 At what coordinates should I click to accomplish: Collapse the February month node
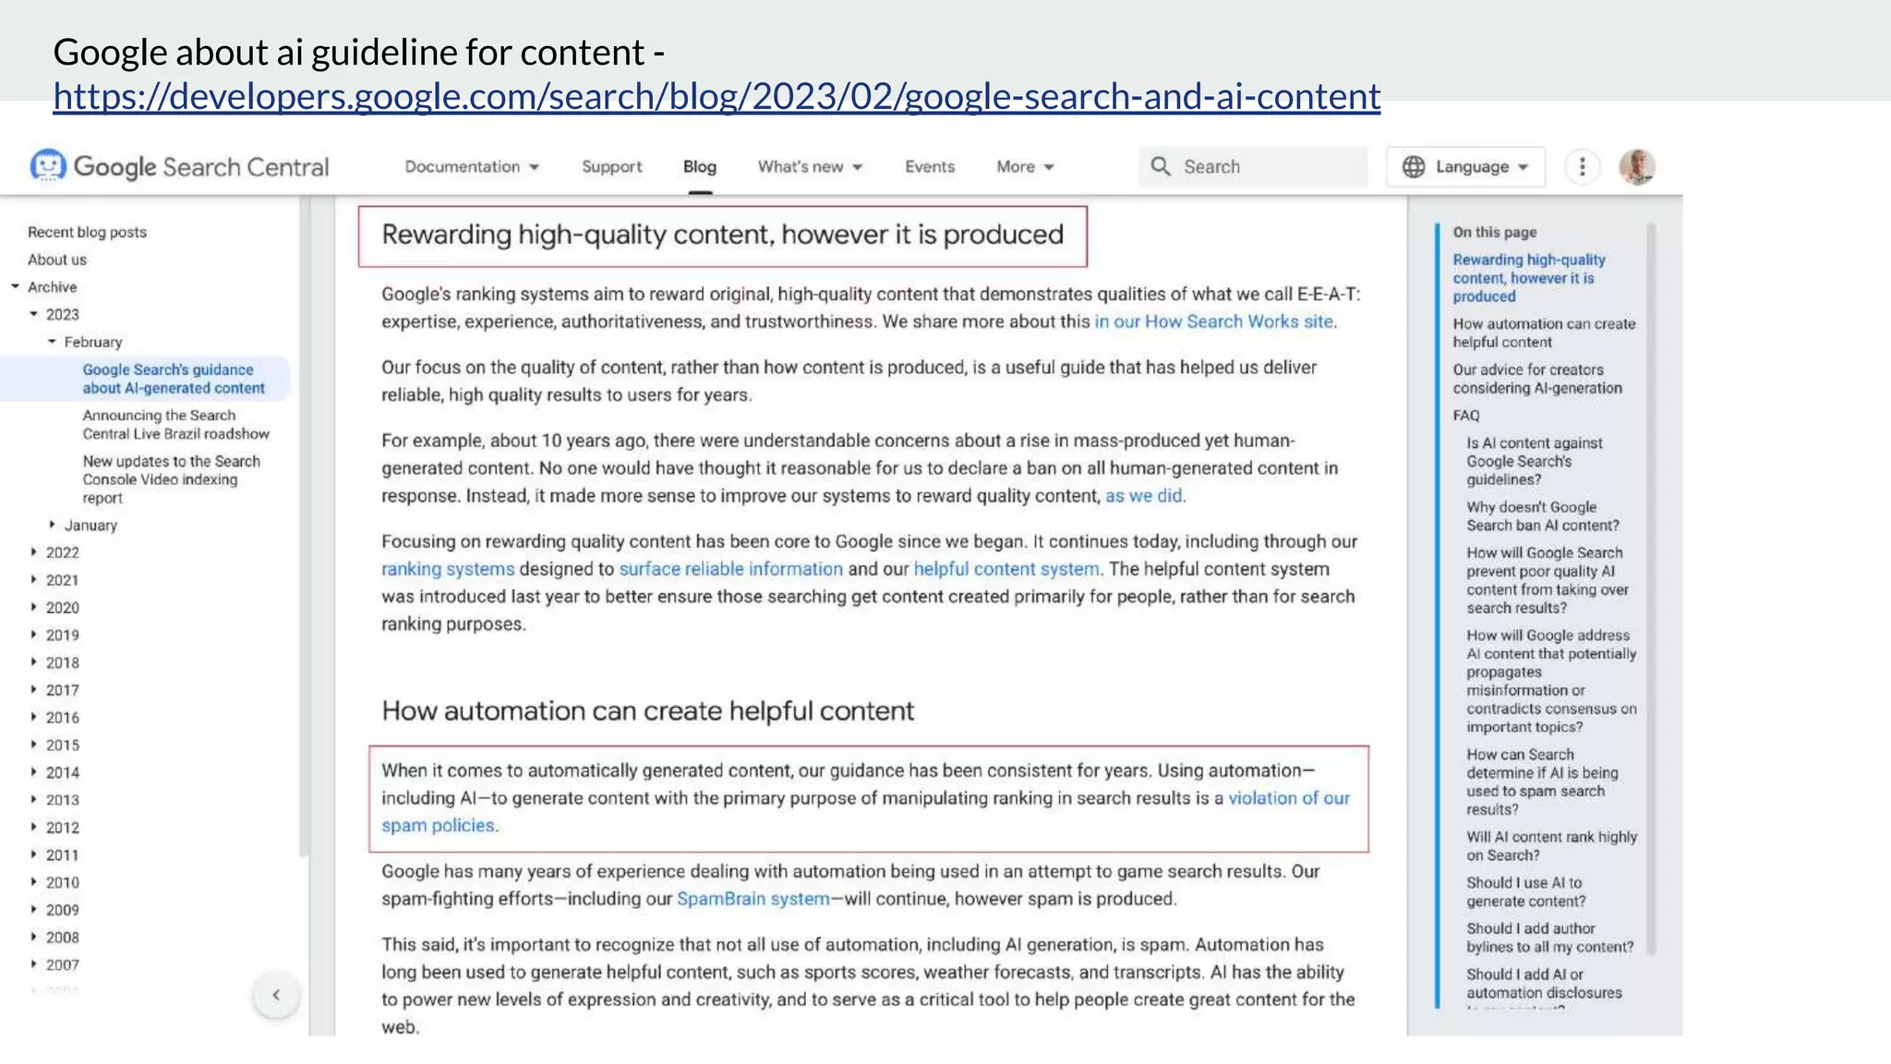click(53, 342)
